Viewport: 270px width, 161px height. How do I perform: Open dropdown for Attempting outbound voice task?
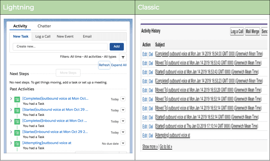[x=123, y=143]
